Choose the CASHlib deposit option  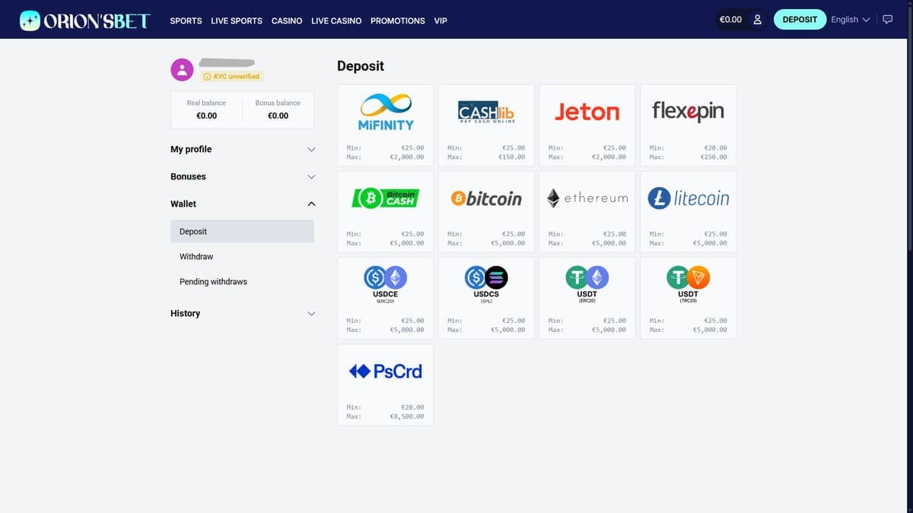(x=486, y=125)
